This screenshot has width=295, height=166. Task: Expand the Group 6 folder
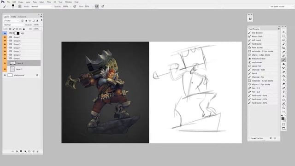point(8,41)
